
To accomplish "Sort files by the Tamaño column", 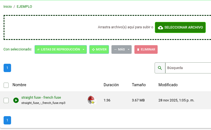I will pos(139,85).
